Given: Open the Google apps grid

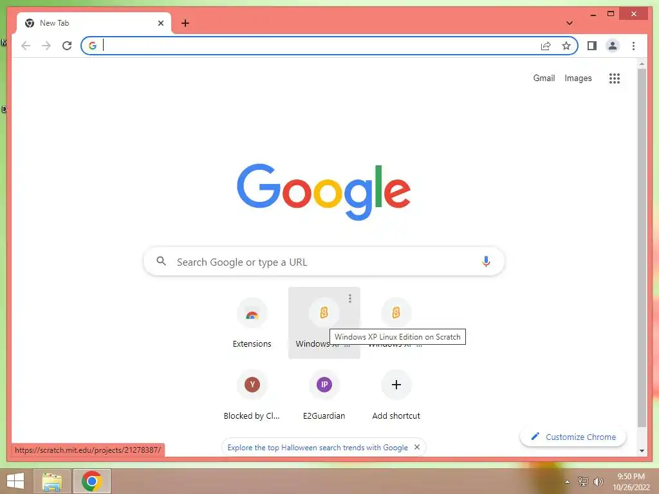Looking at the screenshot, I should pyautogui.click(x=615, y=78).
